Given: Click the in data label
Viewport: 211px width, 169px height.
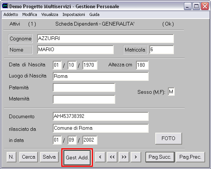Looking at the screenshot, I should [16, 140].
